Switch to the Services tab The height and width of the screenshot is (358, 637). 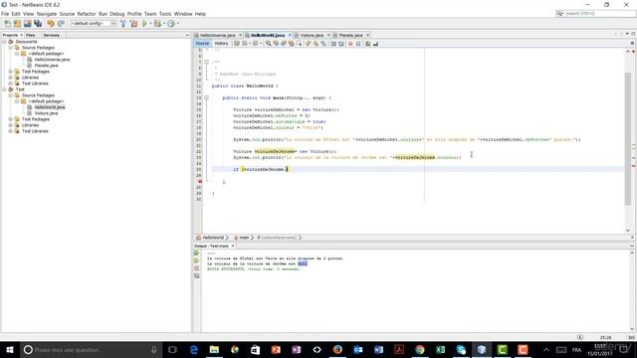(x=52, y=36)
